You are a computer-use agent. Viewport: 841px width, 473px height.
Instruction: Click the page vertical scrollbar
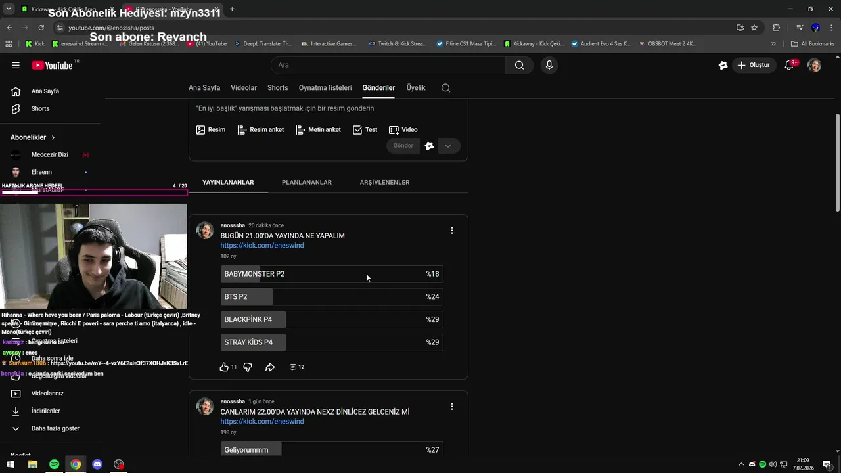click(x=837, y=163)
